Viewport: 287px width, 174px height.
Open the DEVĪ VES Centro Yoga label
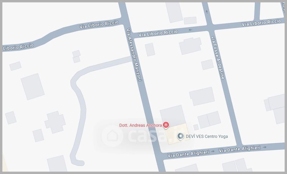click(x=207, y=136)
